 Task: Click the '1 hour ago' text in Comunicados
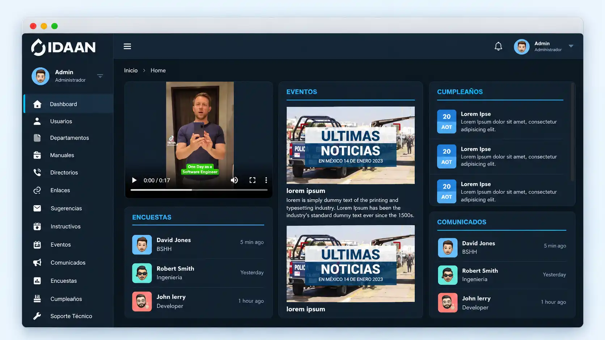tap(554, 302)
